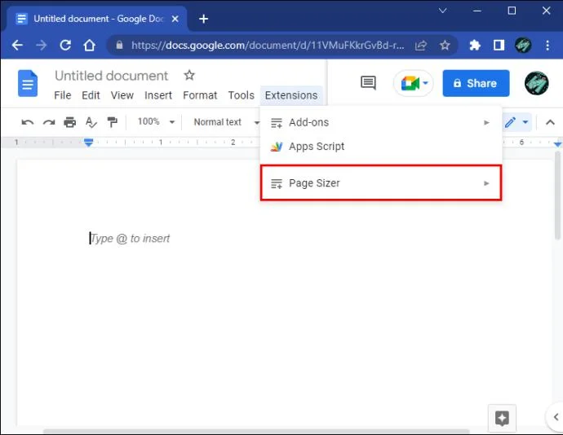The height and width of the screenshot is (435, 563).
Task: Toggle the browser side panel icon
Action: click(x=499, y=45)
